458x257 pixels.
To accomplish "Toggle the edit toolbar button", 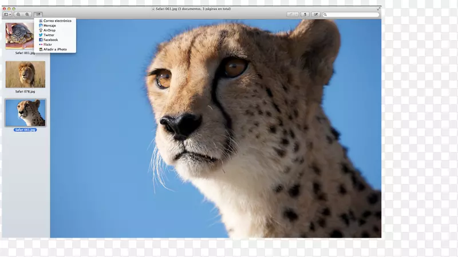I will [x=315, y=14].
